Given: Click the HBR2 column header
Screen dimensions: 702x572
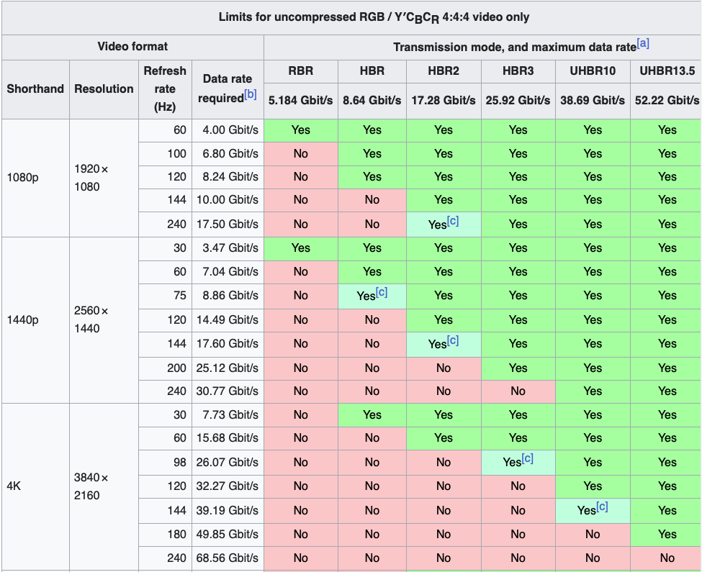Looking at the screenshot, I should tap(444, 71).
